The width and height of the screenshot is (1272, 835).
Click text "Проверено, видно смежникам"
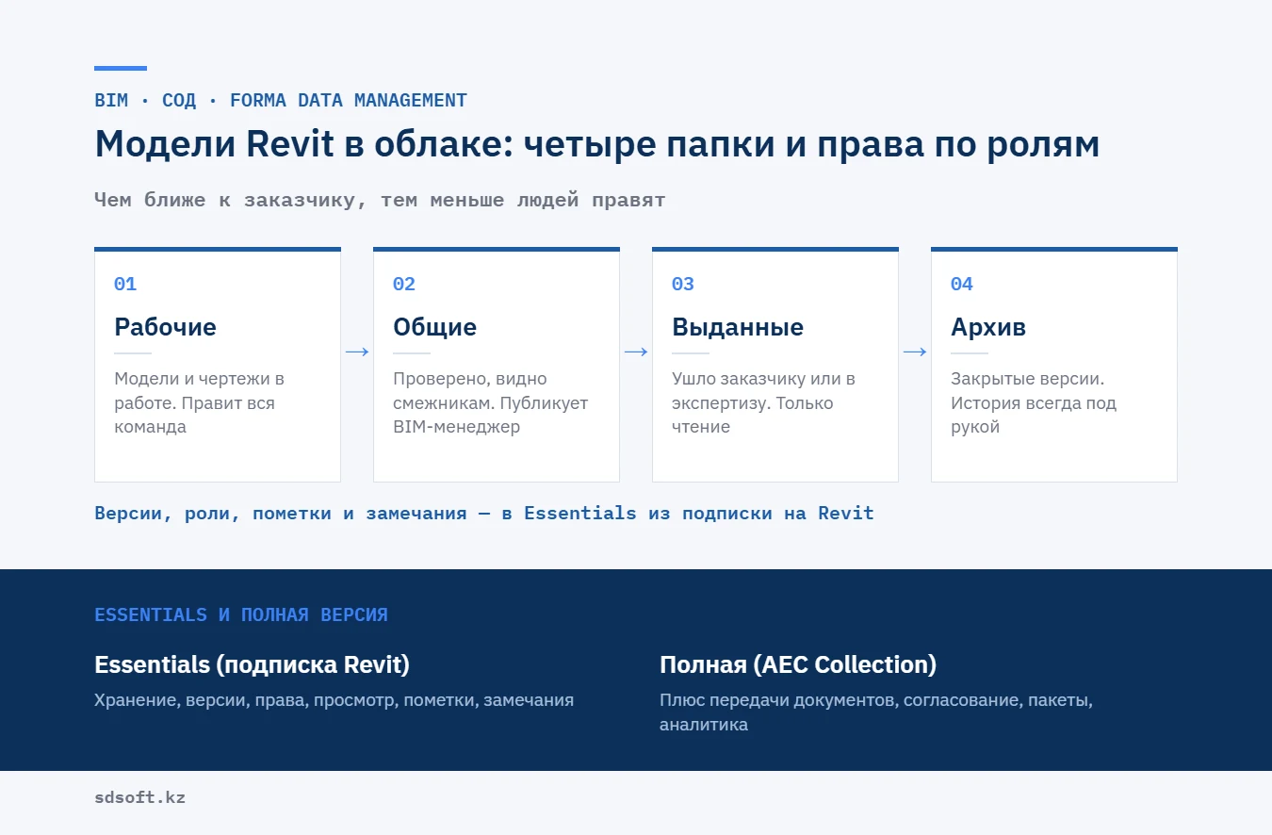[469, 390]
